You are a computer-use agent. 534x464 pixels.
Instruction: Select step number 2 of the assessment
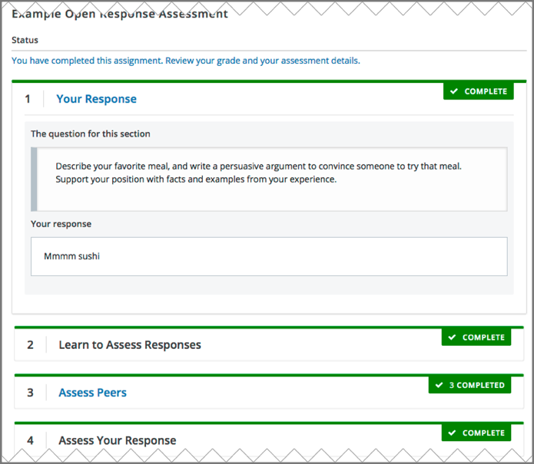31,345
